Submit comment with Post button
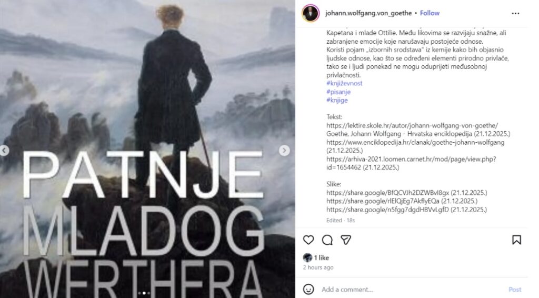 [515, 290]
